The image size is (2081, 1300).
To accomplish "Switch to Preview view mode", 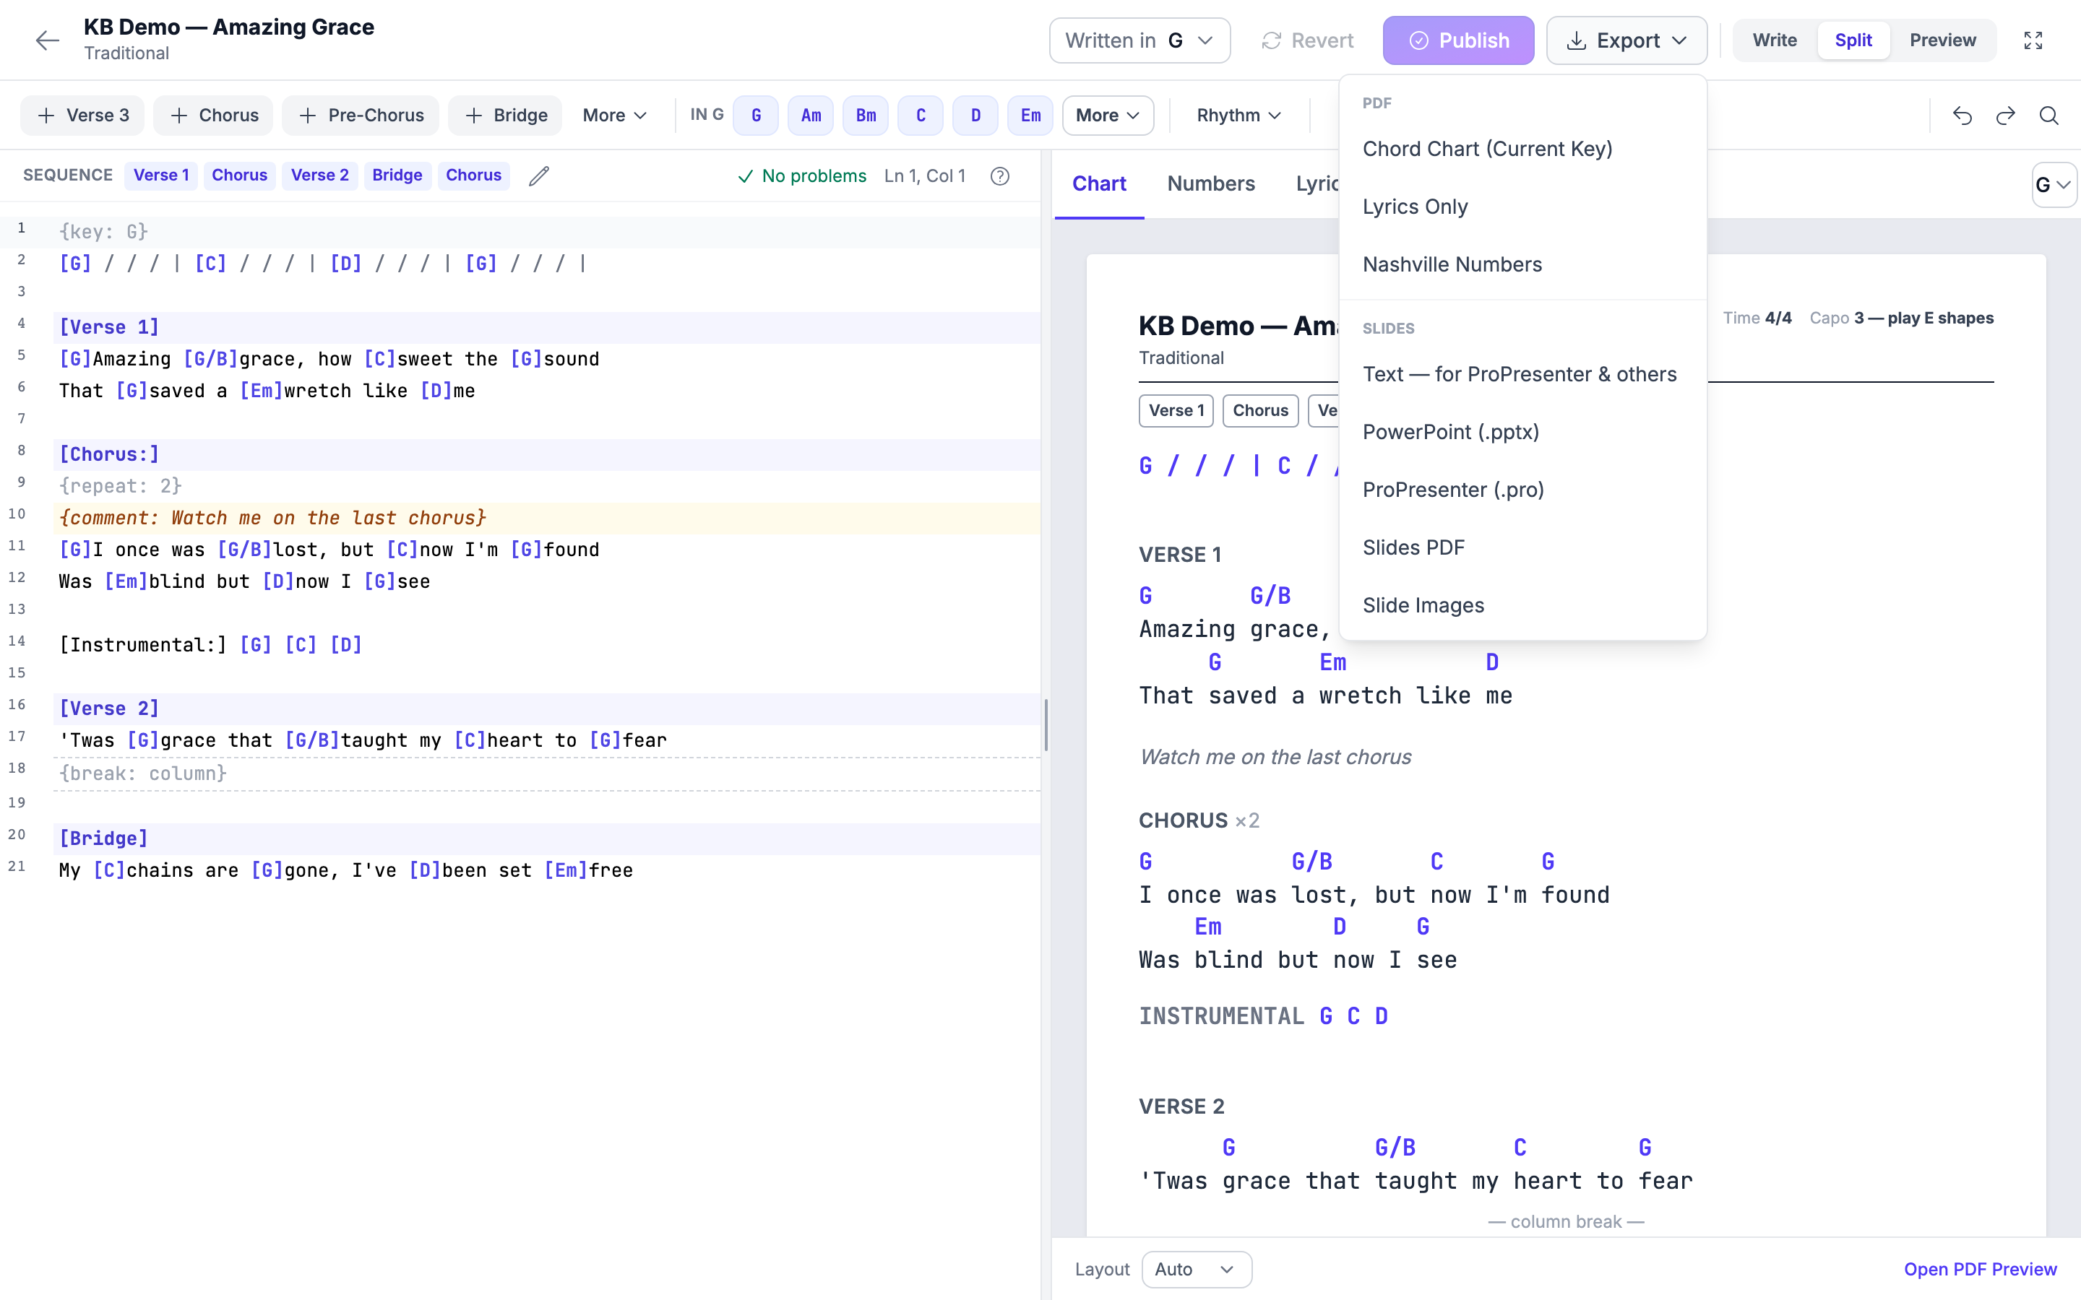I will 1942,40.
